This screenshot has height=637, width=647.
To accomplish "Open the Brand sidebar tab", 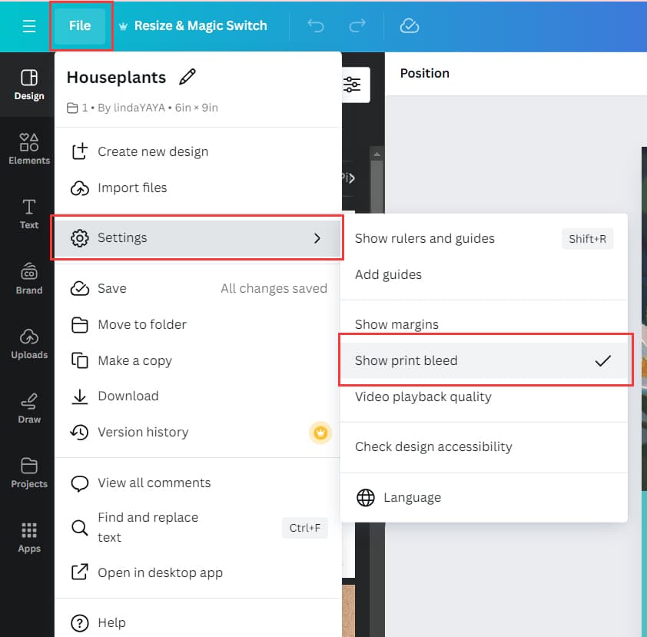I will click(29, 278).
